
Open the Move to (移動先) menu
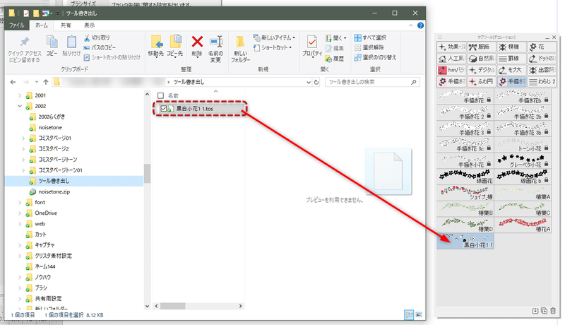(x=155, y=46)
